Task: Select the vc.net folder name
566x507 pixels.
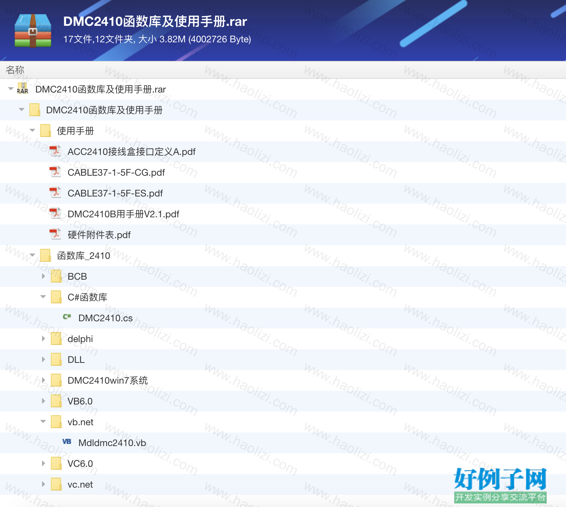Action: coord(80,484)
